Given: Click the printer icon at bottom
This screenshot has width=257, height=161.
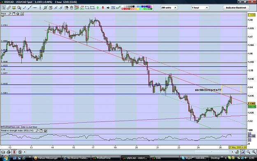Looking at the screenshot, I should click(9, 152).
